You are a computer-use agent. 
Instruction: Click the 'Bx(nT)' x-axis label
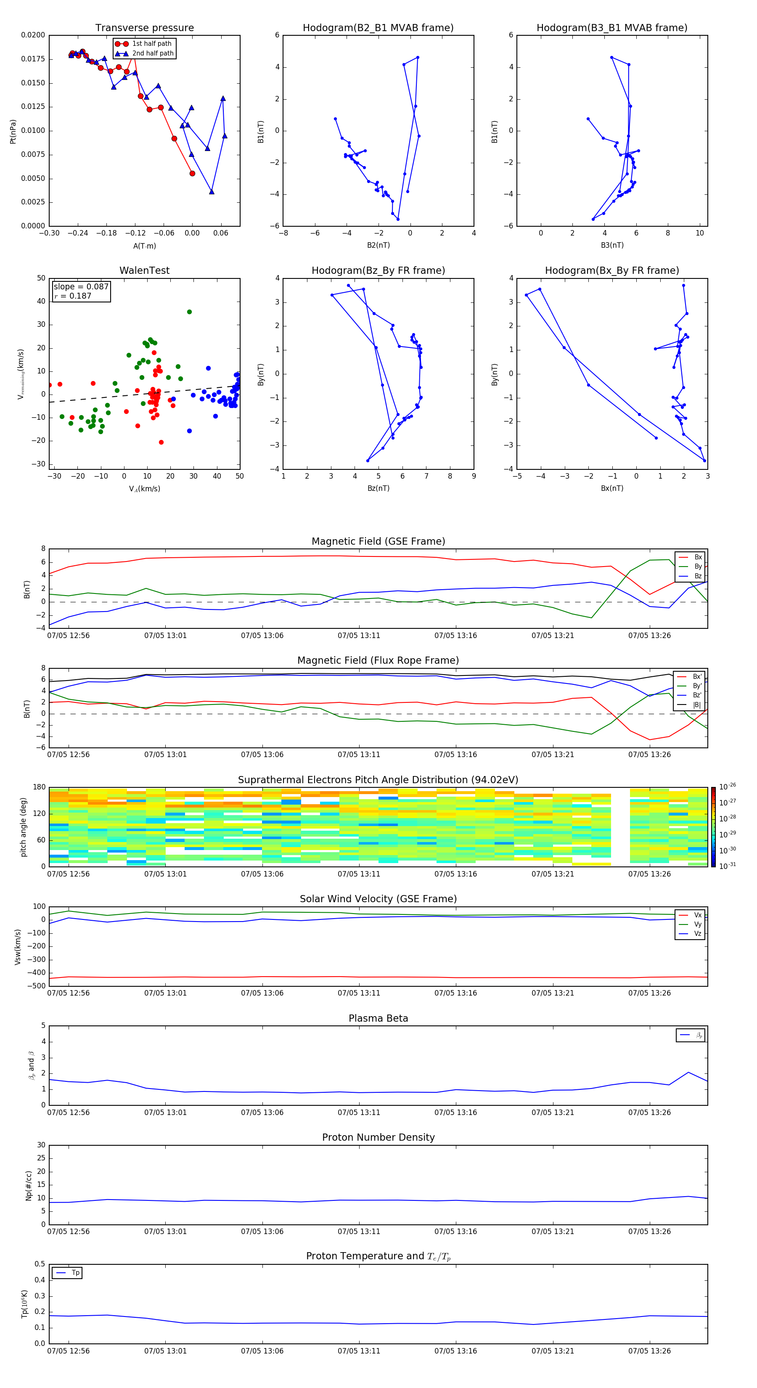pos(612,488)
